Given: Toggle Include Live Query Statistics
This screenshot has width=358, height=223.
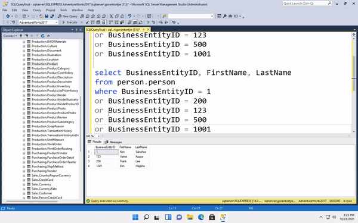Looking at the screenshot, I should 116,23.
